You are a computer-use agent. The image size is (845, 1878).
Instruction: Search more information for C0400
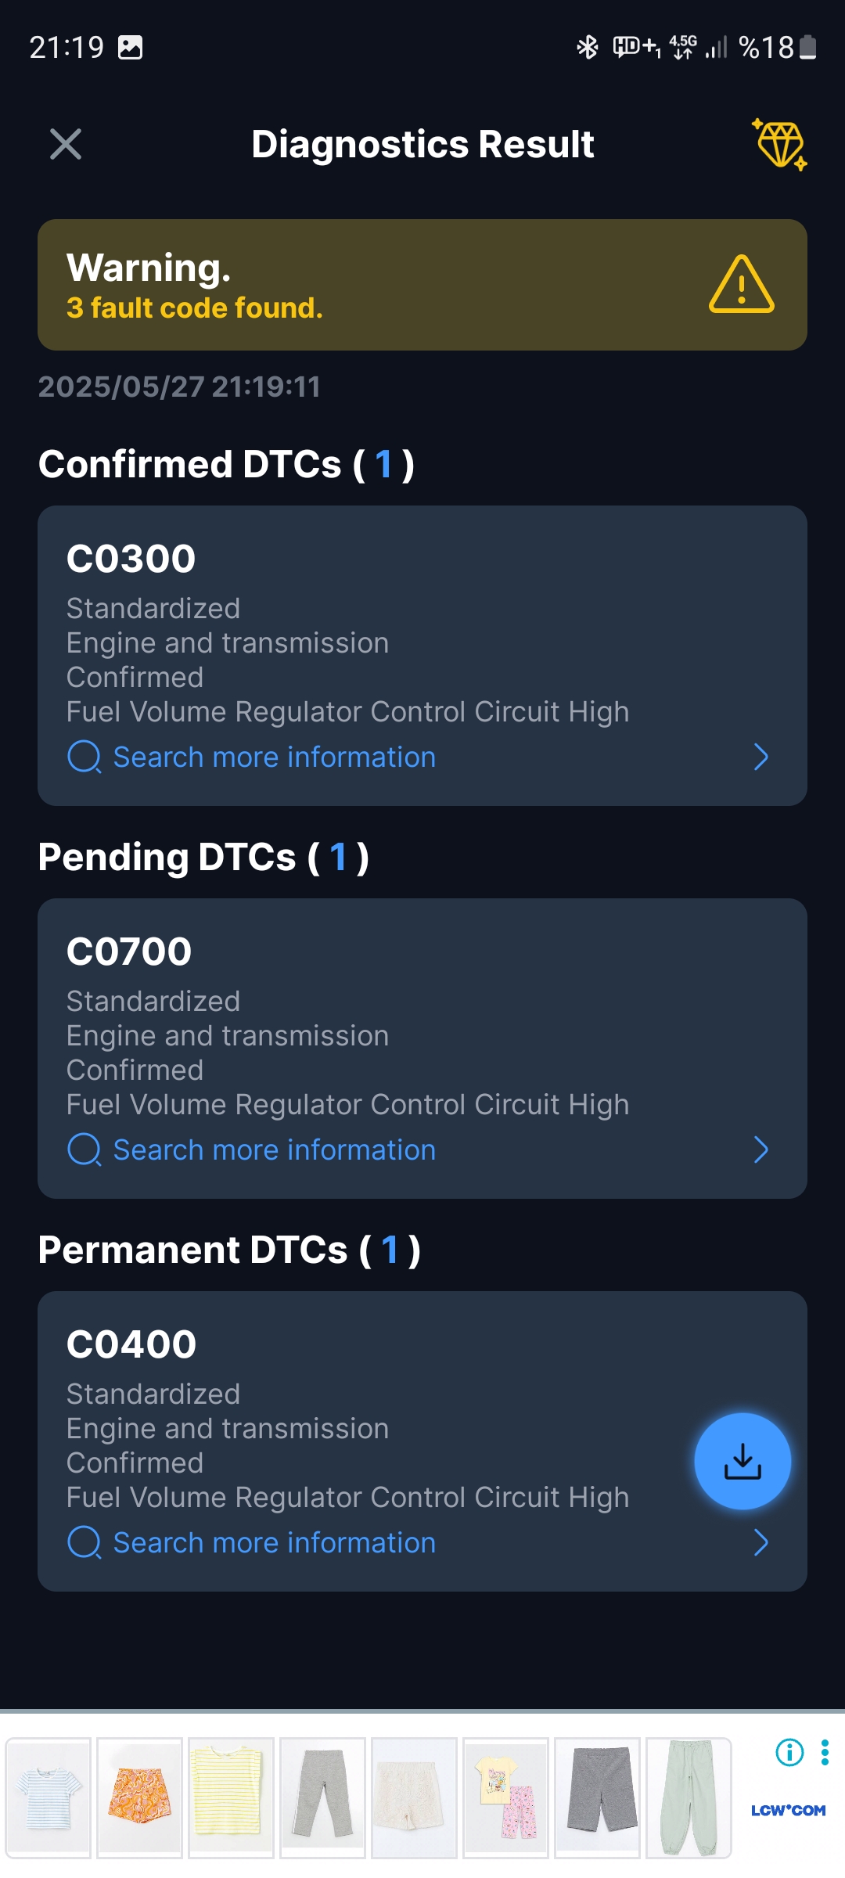[x=275, y=1543]
